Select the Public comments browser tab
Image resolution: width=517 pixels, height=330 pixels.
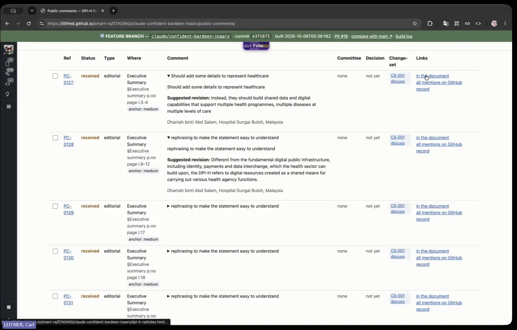pyautogui.click(x=72, y=11)
